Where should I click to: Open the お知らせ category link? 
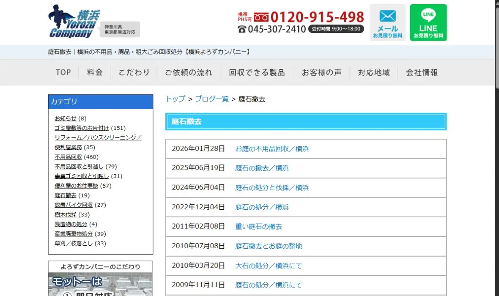[x=65, y=118]
